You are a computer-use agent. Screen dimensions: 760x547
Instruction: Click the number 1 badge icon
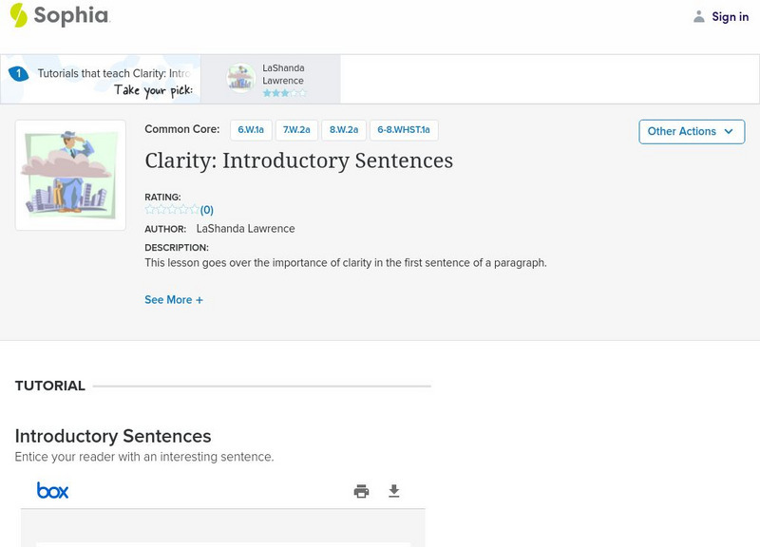pos(17,73)
